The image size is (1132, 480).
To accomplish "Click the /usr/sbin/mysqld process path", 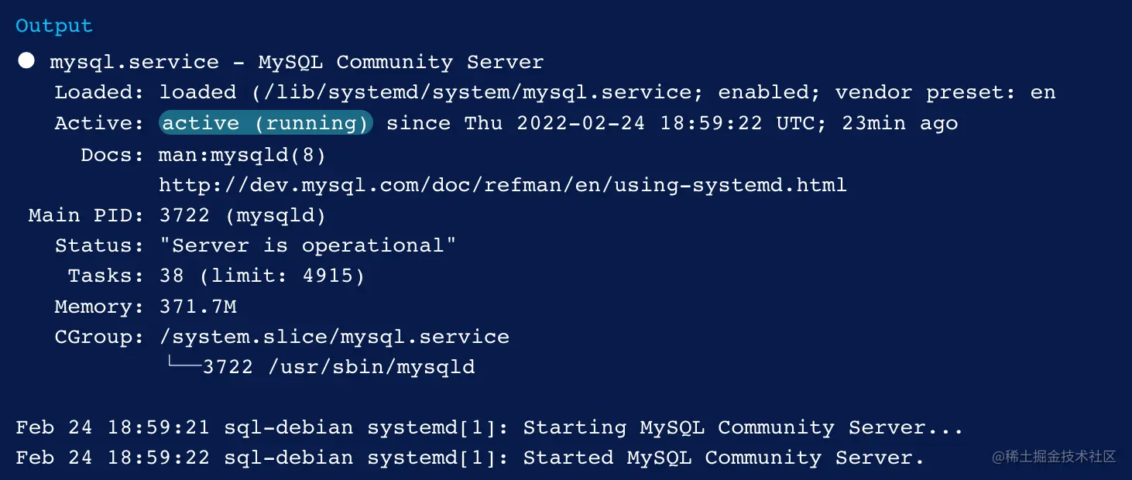I will (371, 368).
